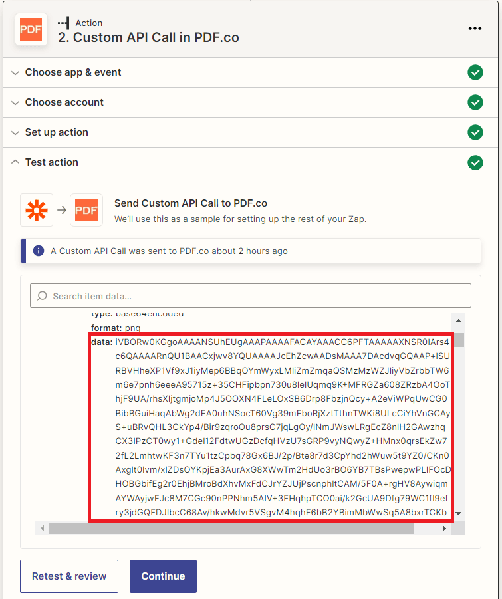
Task: Click the Retest & review button
Action: coord(69,576)
